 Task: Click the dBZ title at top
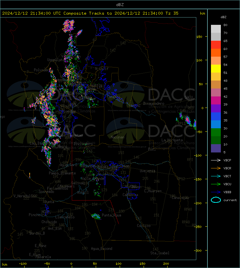(x=120, y=4)
